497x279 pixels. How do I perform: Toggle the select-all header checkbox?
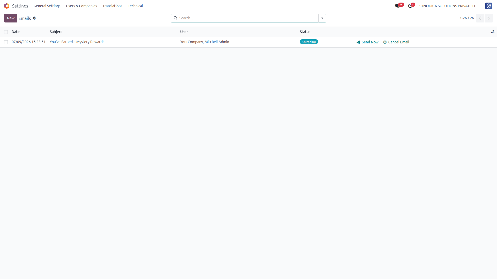(6, 32)
